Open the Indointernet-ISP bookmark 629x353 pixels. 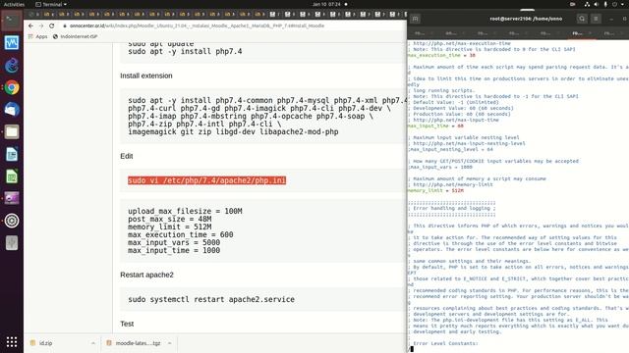click(75, 36)
